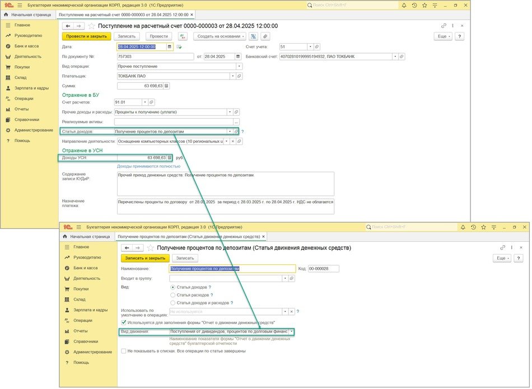Click the back arrow in the receipt document
532x389 pixels.
[68, 26]
